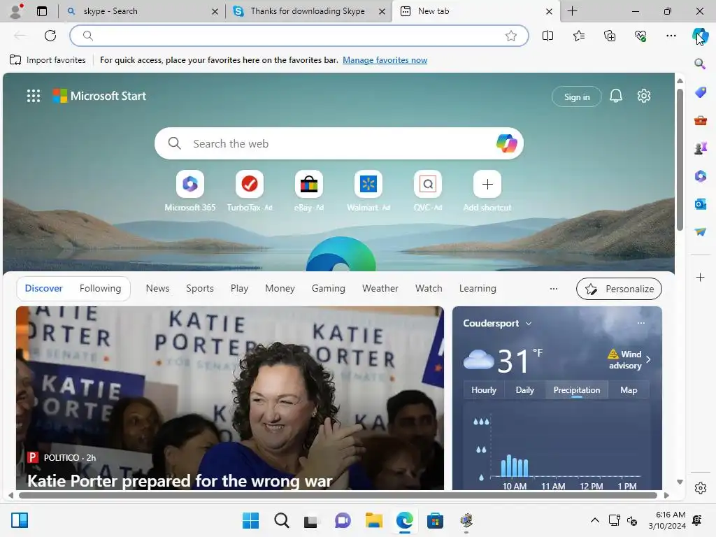Open Windows Start menu
This screenshot has height=537, width=716.
250,520
